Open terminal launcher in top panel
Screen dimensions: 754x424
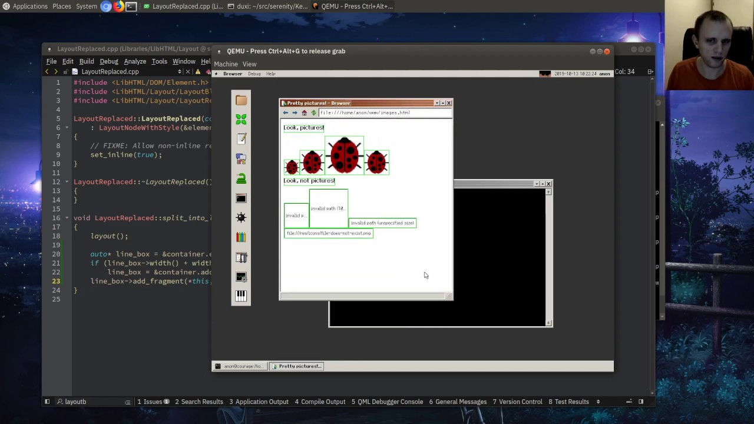tap(131, 6)
